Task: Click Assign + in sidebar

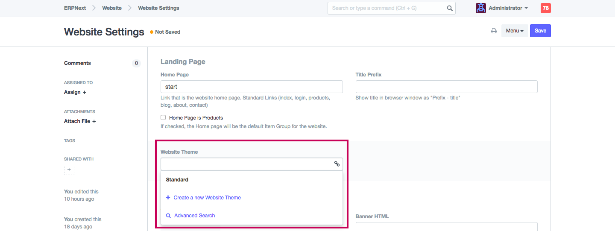Action: (x=75, y=92)
